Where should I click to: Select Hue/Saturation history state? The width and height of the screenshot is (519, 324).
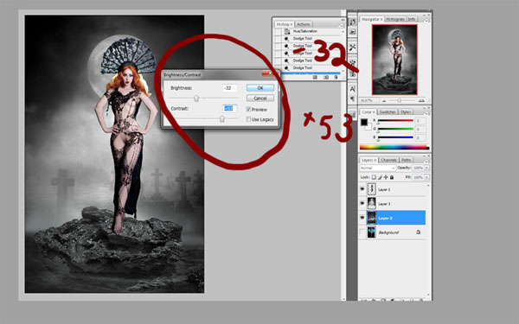(x=305, y=31)
